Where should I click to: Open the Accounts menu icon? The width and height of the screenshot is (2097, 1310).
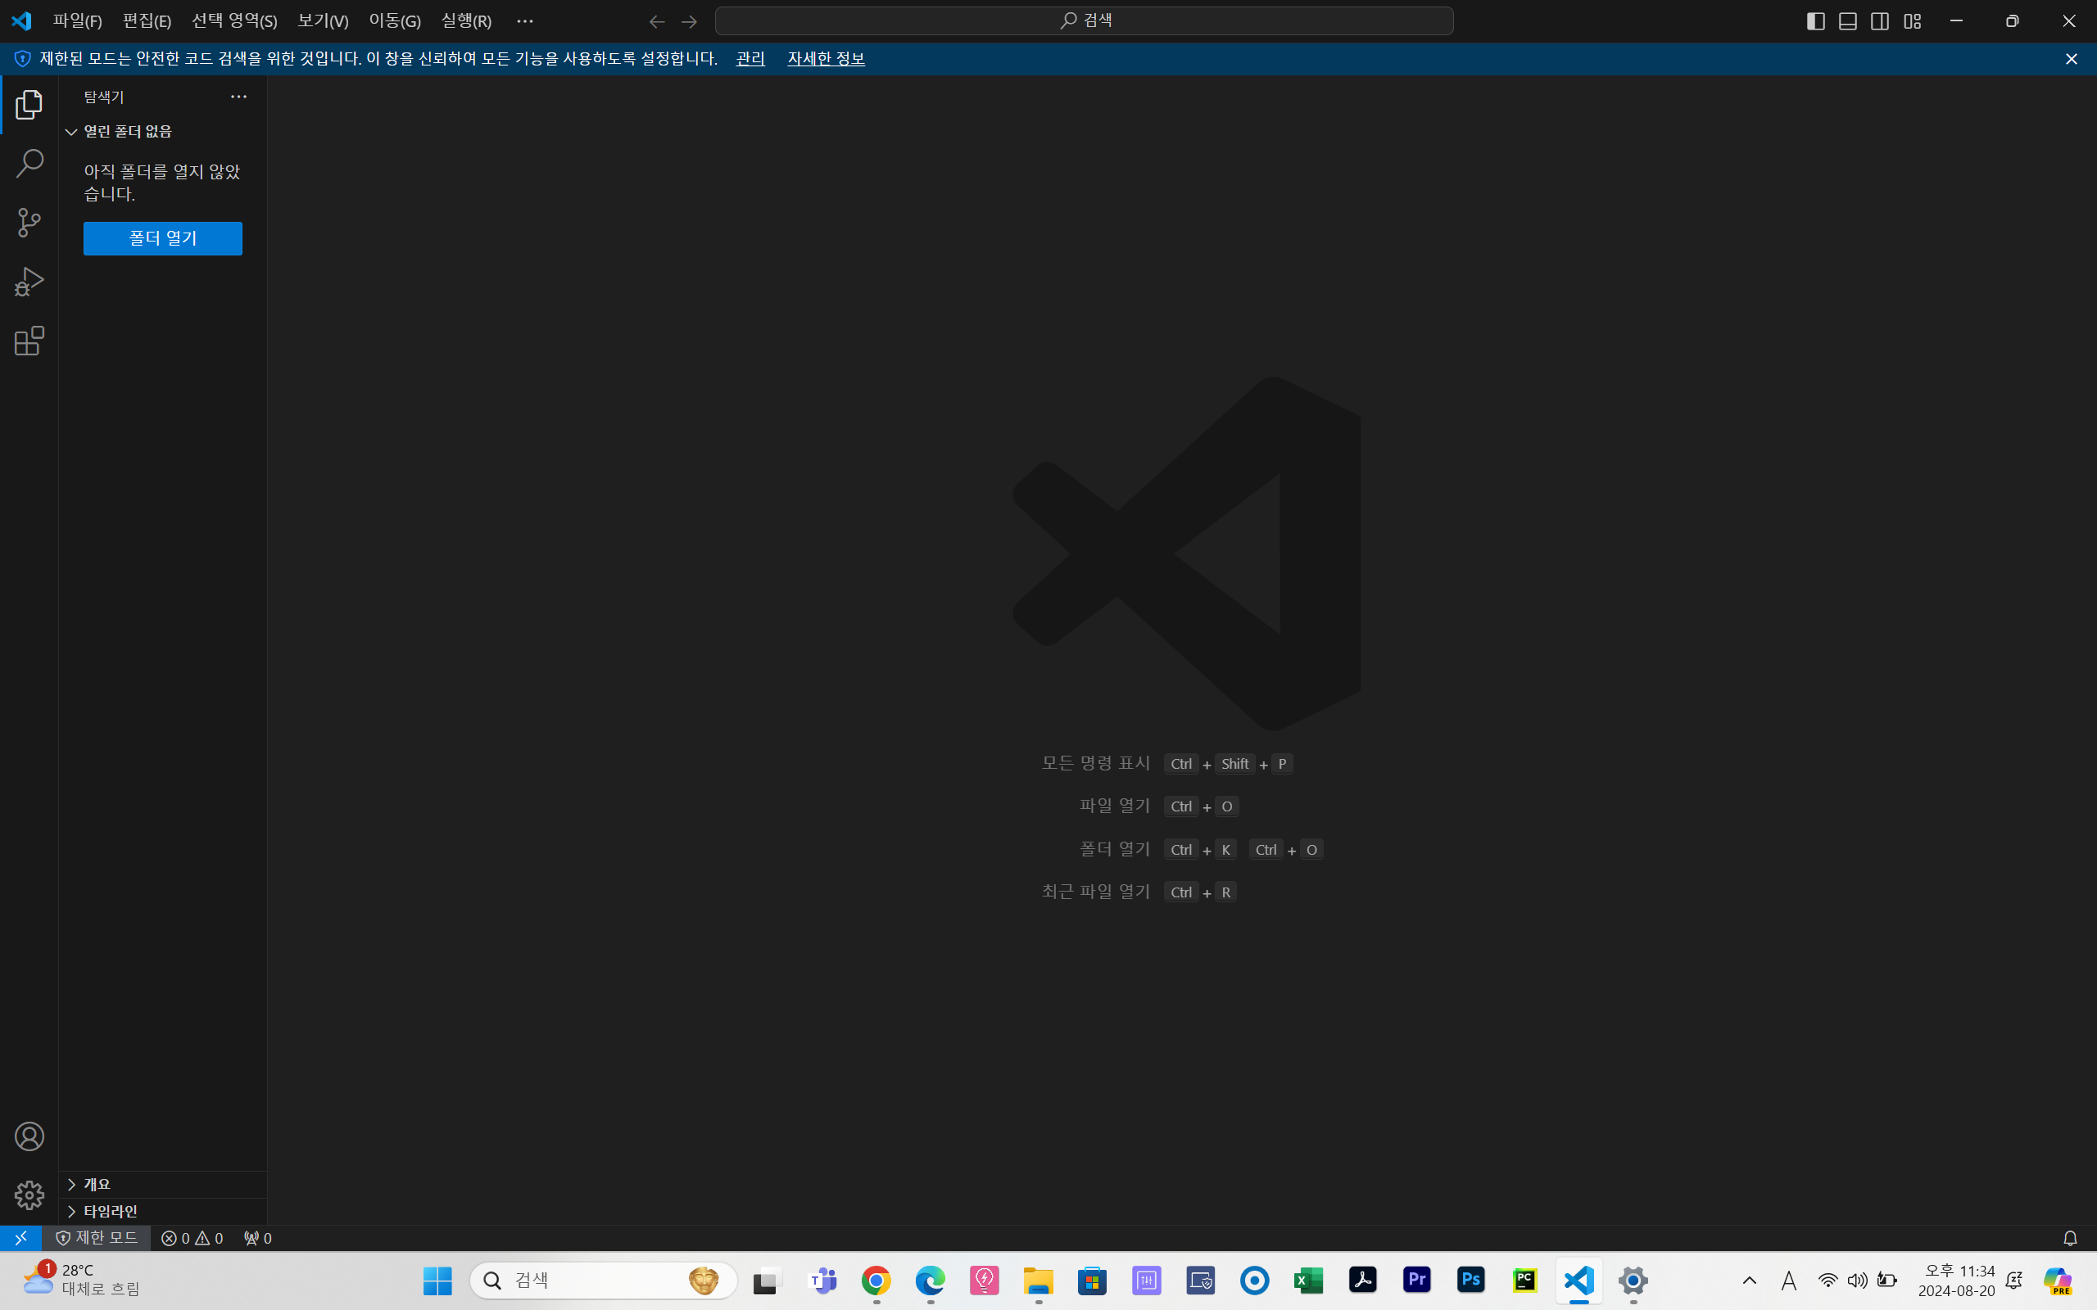click(29, 1136)
